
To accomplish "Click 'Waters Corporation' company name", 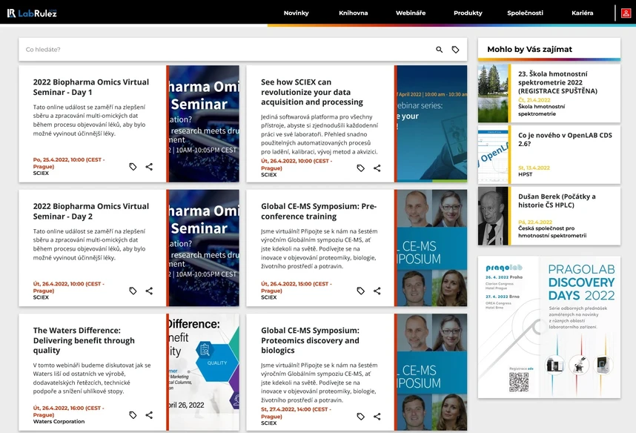I will [59, 422].
